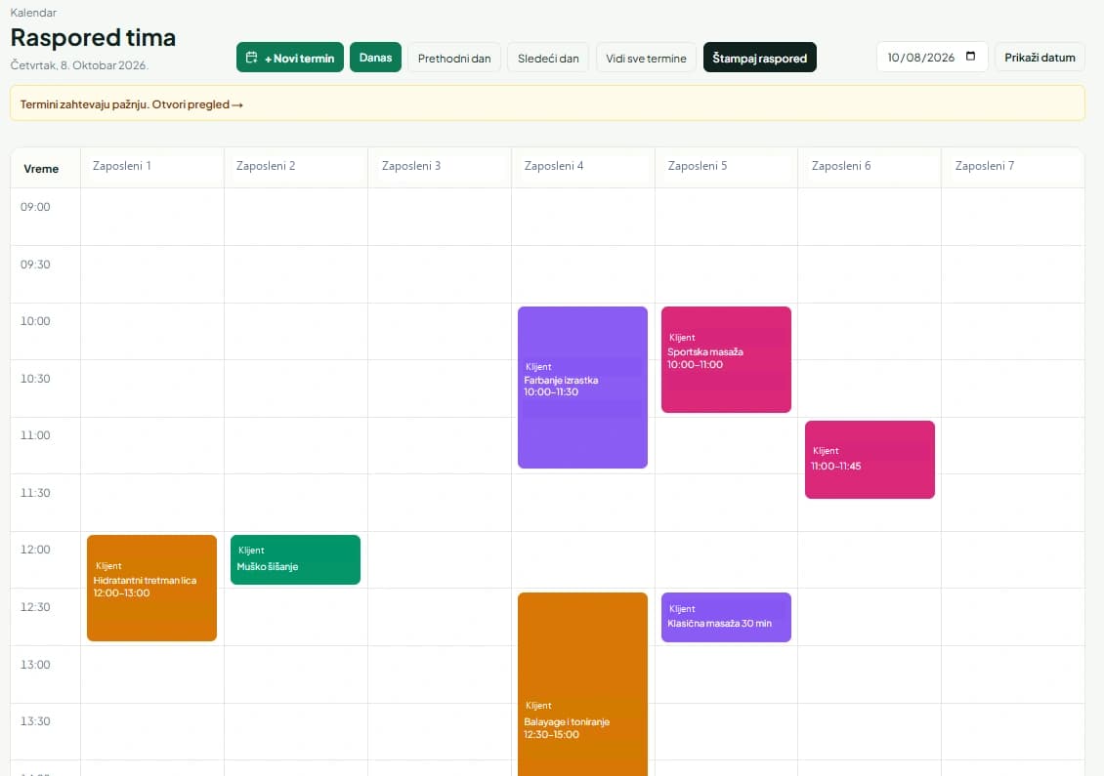Go to Sledeći dan

click(548, 58)
